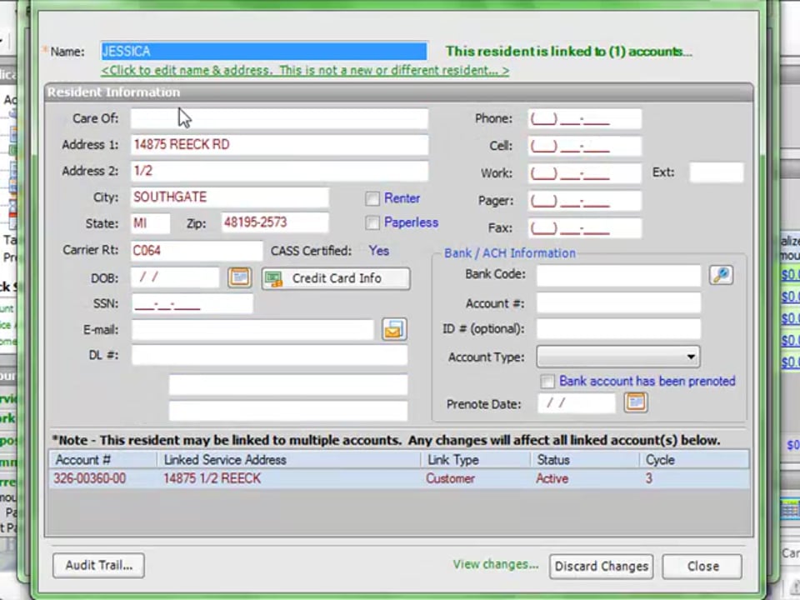Viewport: 800px width, 600px height.
Task: Click the Active status cell
Action: [x=552, y=478]
